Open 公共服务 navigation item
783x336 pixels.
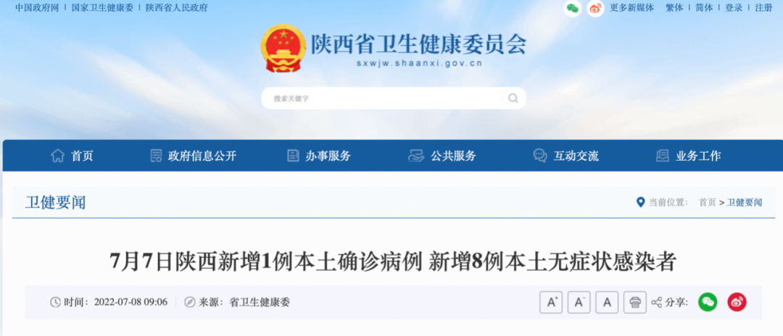pyautogui.click(x=442, y=156)
